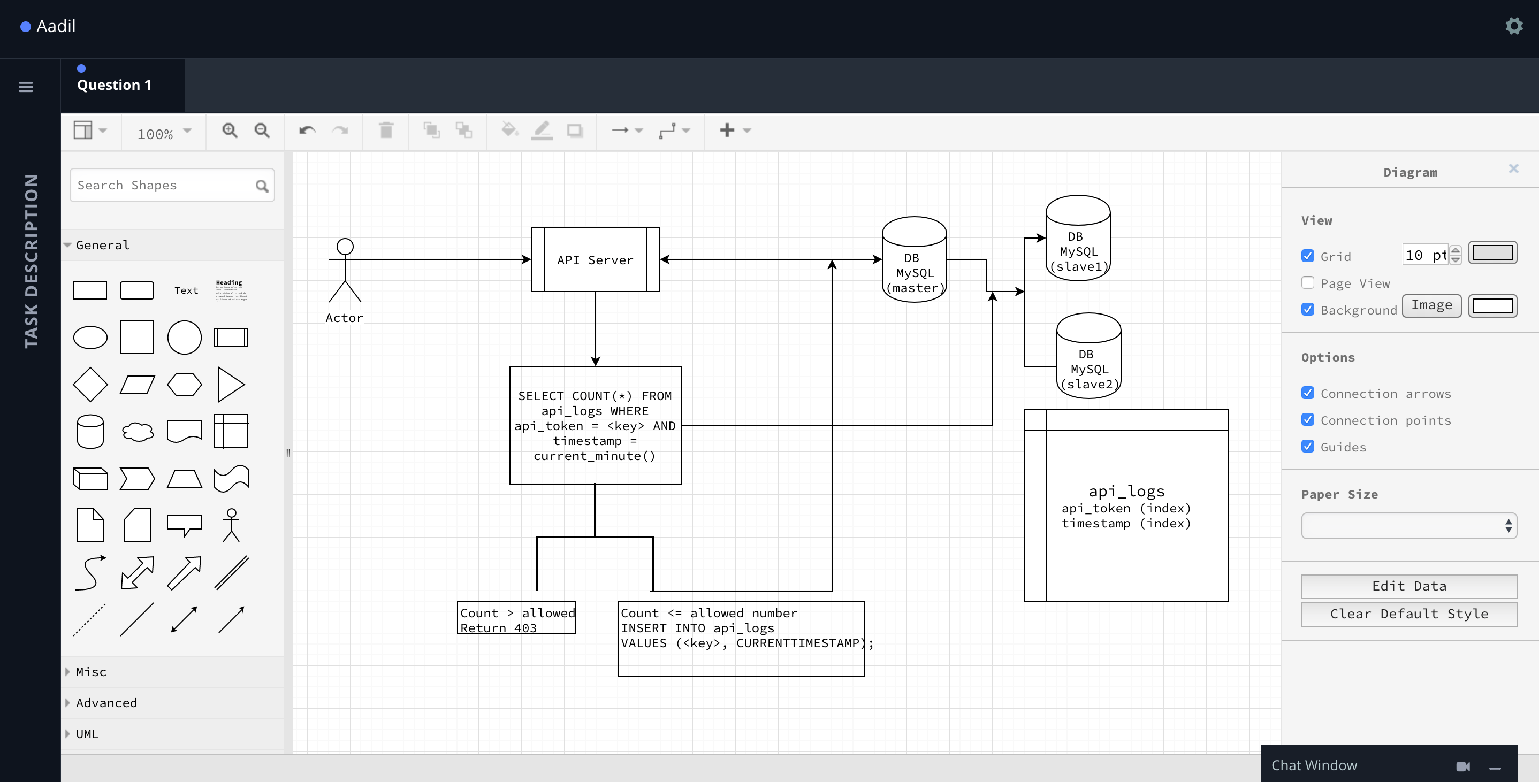Click the line color pencil icon
1539x782 pixels.
click(542, 130)
